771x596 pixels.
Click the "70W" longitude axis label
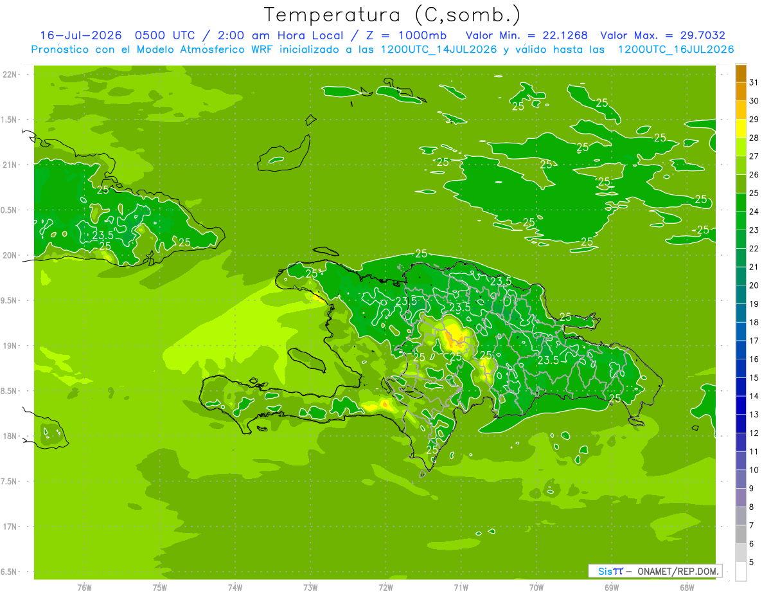(x=536, y=588)
